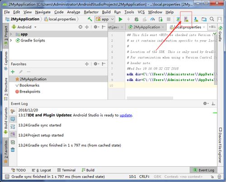Click the minus remove icon in Favorites

(x=28, y=72)
